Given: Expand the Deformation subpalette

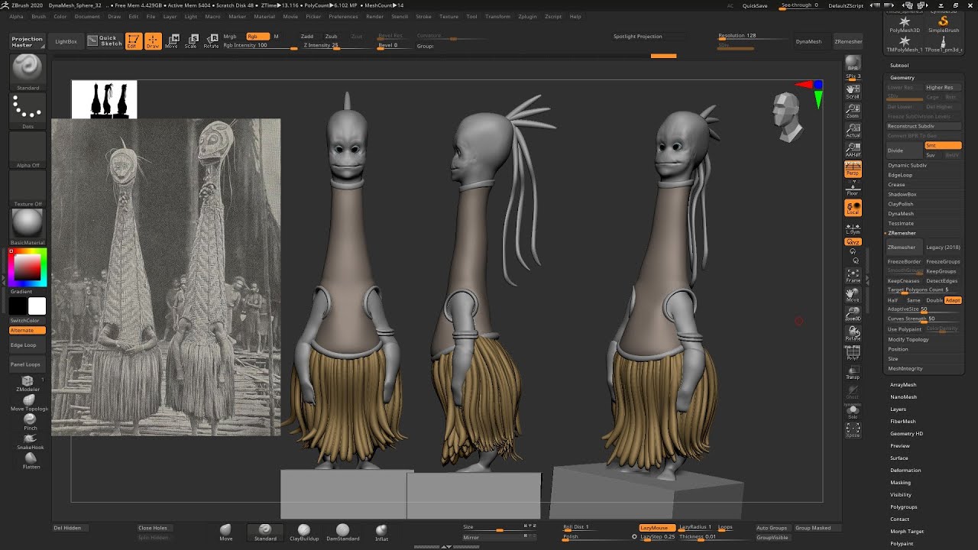Looking at the screenshot, I should coord(905,471).
